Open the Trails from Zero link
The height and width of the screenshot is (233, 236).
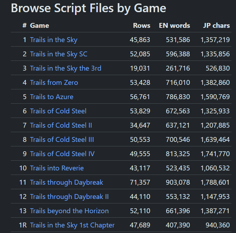pos(54,83)
